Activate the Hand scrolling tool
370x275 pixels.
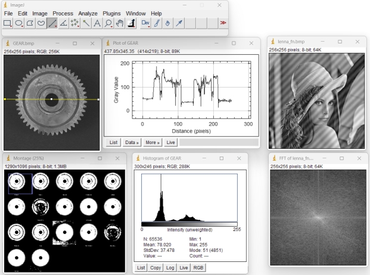[119, 24]
